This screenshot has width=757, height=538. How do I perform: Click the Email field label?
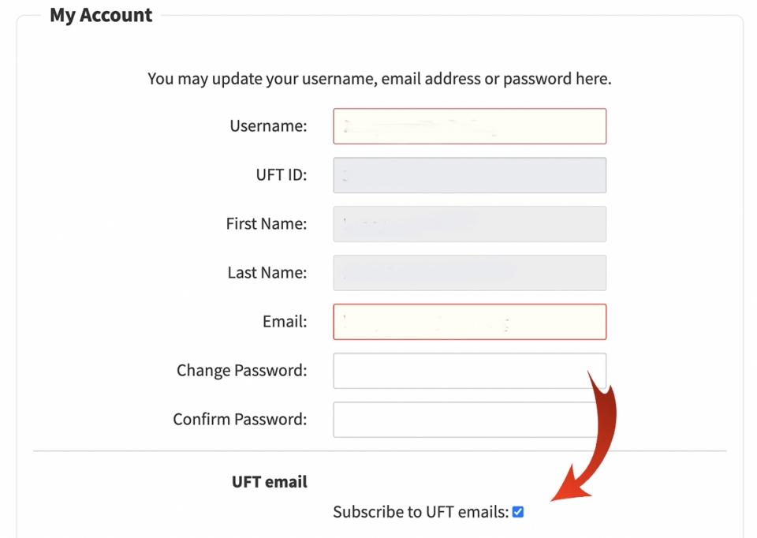tap(283, 322)
